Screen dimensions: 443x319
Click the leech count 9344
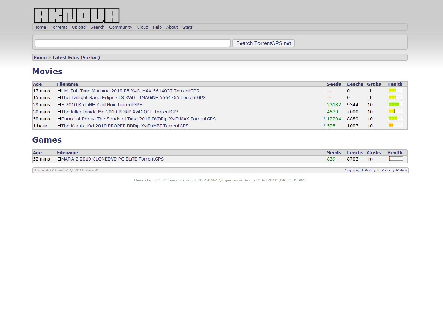click(353, 104)
